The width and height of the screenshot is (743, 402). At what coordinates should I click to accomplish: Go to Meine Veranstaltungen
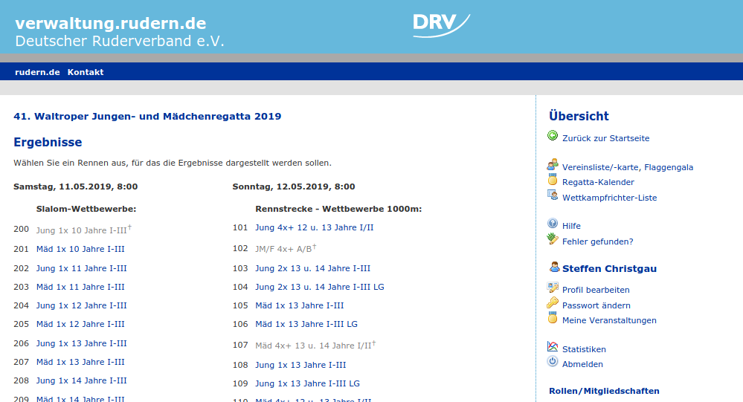coord(609,320)
